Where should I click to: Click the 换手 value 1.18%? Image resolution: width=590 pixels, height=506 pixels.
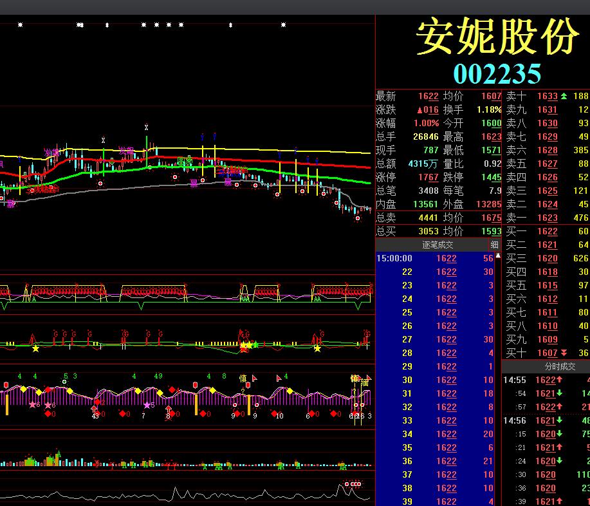pyautogui.click(x=489, y=110)
